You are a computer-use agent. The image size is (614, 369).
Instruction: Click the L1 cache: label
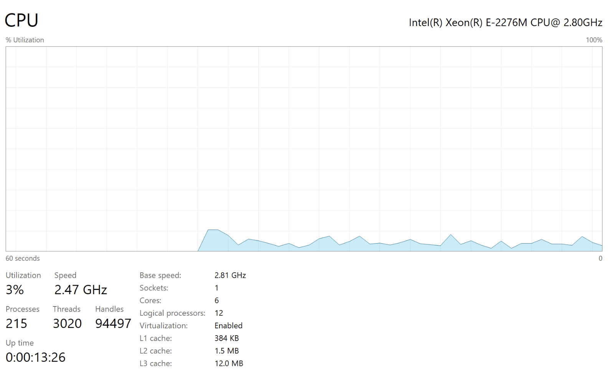click(156, 338)
